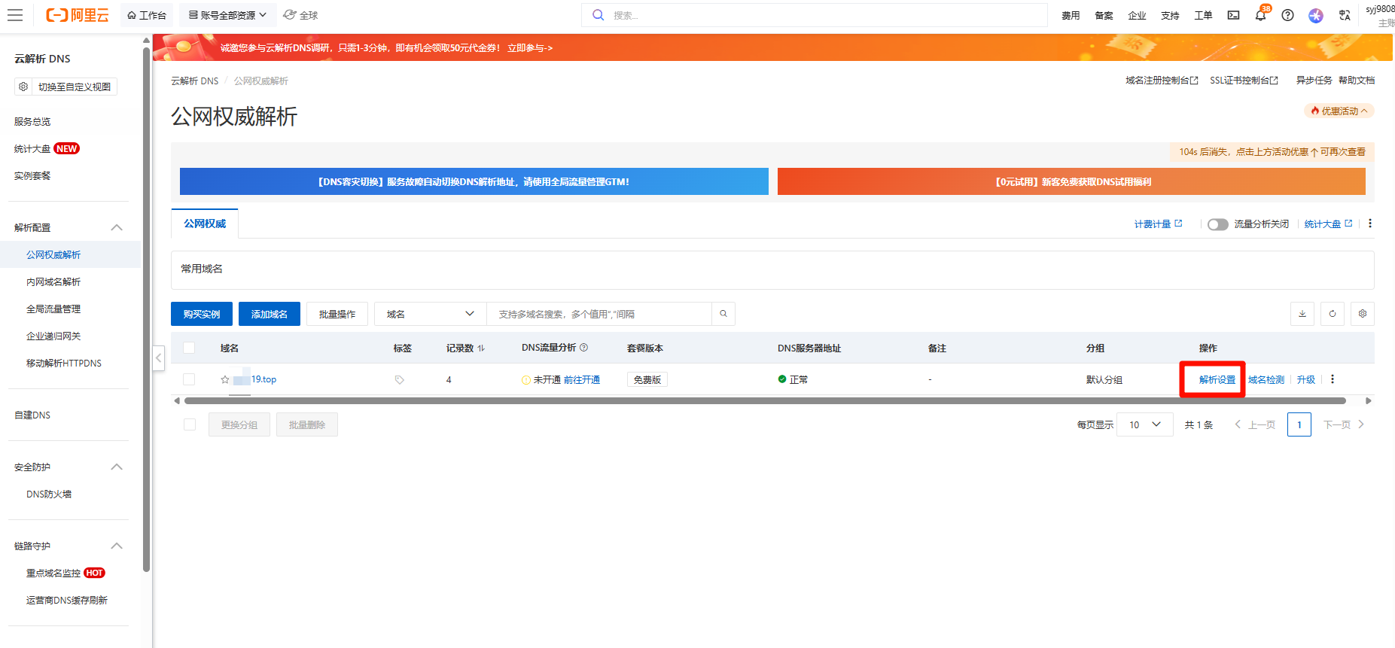Click the 添加域名 button
This screenshot has width=1395, height=648.
(x=270, y=314)
